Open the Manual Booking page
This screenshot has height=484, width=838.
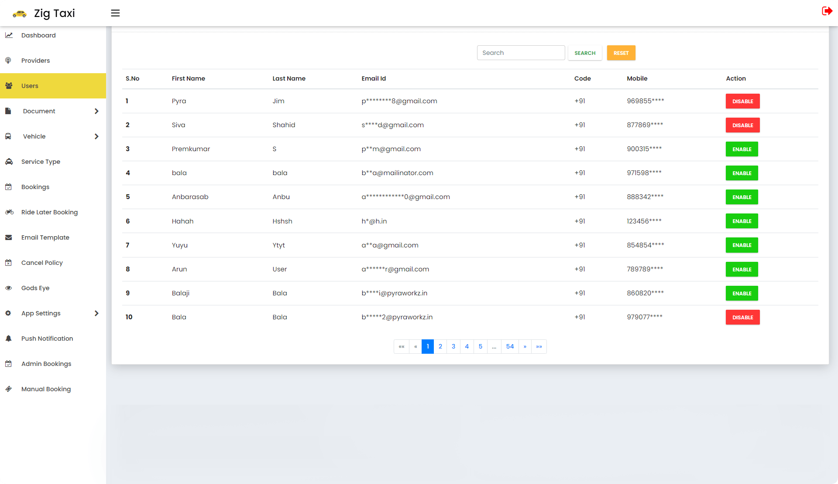[x=53, y=389]
